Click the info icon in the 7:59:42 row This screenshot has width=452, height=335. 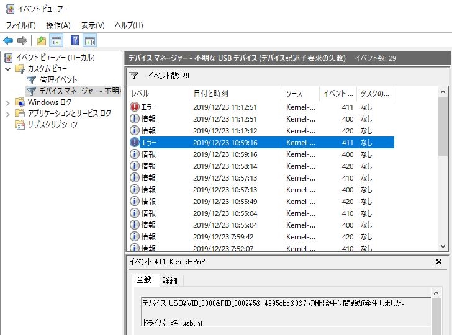pyautogui.click(x=135, y=236)
